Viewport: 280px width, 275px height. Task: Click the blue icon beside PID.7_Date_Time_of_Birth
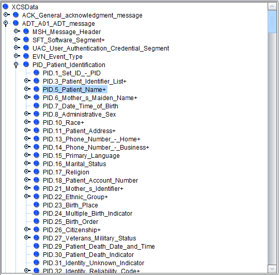pos(37,106)
